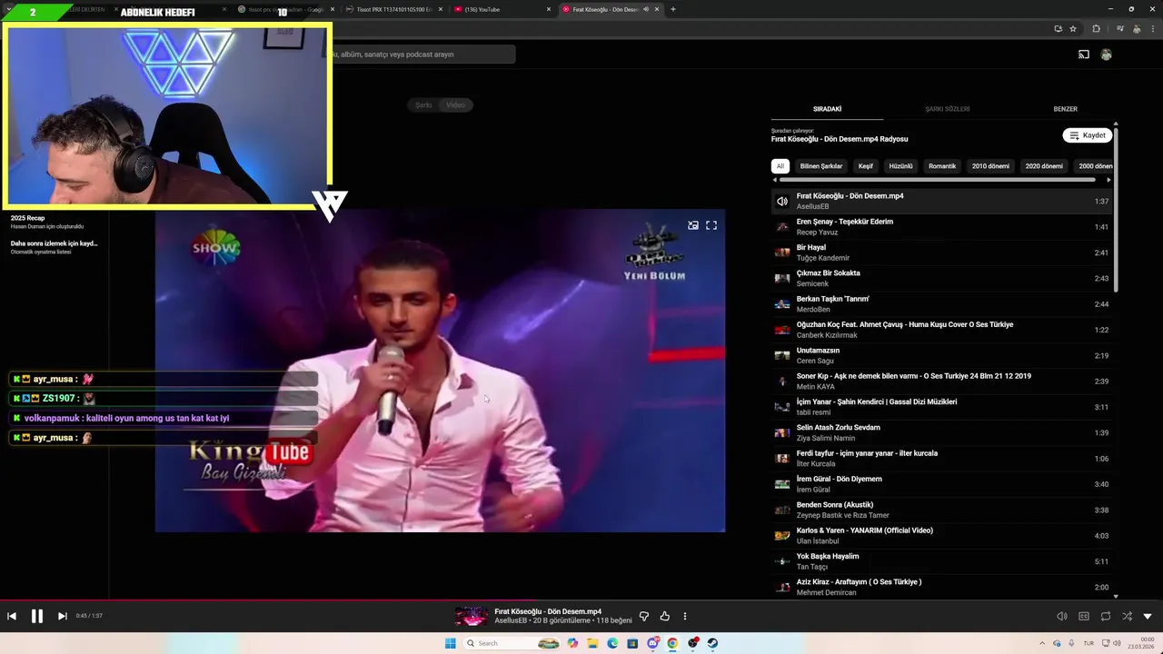Viewport: 1163px width, 654px height.
Task: Select the Hüzünlü filter chip
Action: coord(900,166)
